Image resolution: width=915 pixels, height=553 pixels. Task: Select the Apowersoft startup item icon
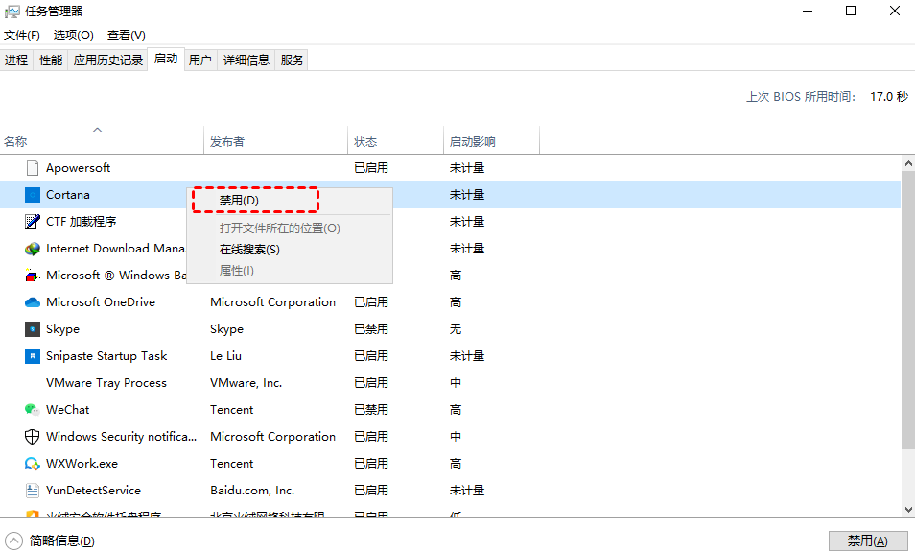32,167
